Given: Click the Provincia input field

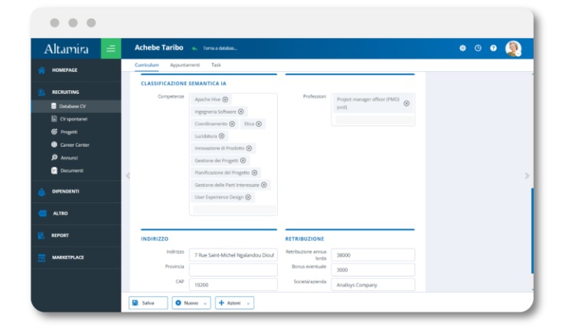Looking at the screenshot, I should [x=234, y=270].
